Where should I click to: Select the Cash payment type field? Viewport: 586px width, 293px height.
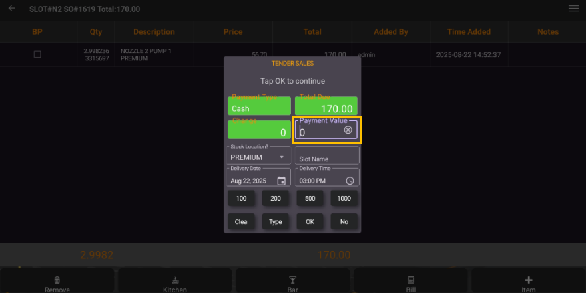coord(259,108)
